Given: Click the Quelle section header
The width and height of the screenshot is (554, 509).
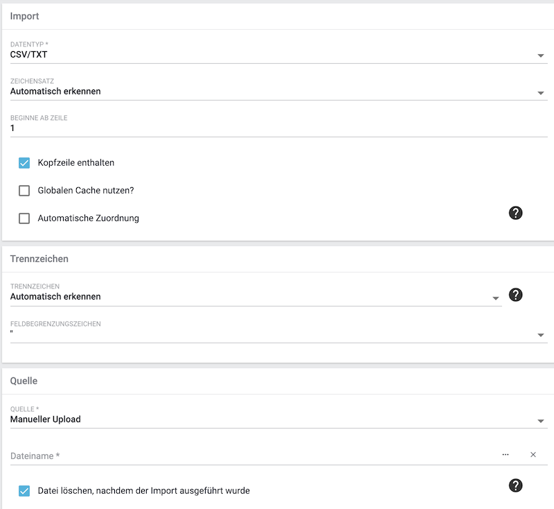Looking at the screenshot, I should click(24, 381).
